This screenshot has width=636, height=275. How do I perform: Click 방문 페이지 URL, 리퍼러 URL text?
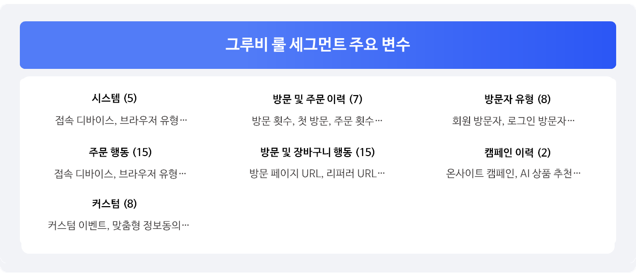pos(313,174)
